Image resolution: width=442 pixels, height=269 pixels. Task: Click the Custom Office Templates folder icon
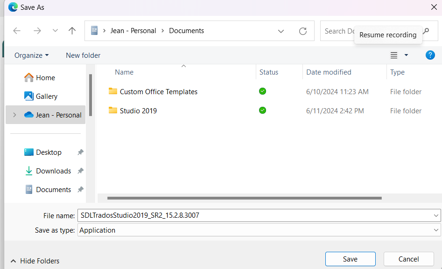[113, 91]
